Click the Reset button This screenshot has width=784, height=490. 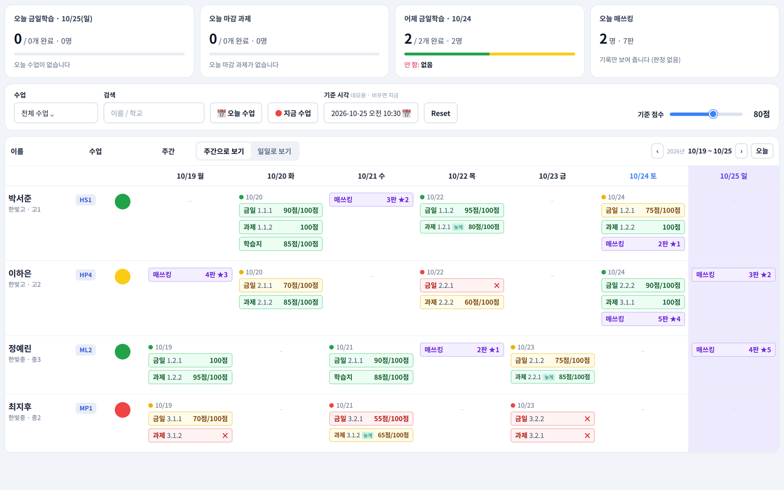point(441,113)
